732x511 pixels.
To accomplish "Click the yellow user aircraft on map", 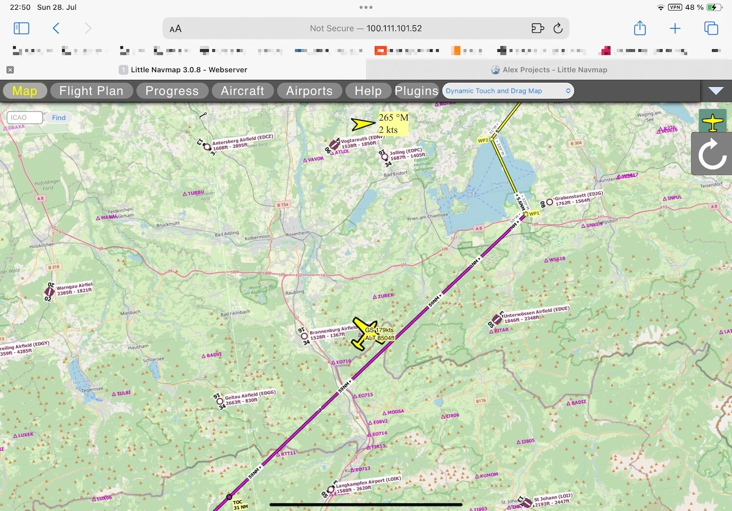I will [366, 334].
